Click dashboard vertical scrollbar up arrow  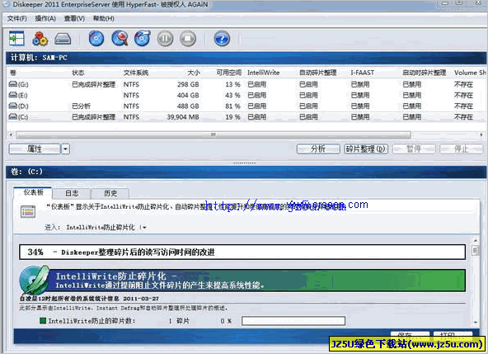476,241
